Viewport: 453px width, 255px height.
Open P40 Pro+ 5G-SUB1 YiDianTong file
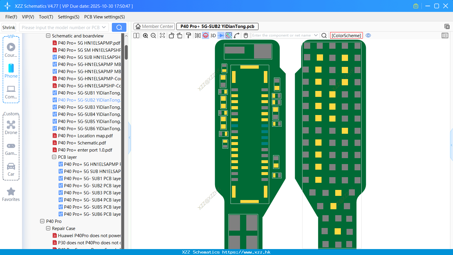click(86, 93)
